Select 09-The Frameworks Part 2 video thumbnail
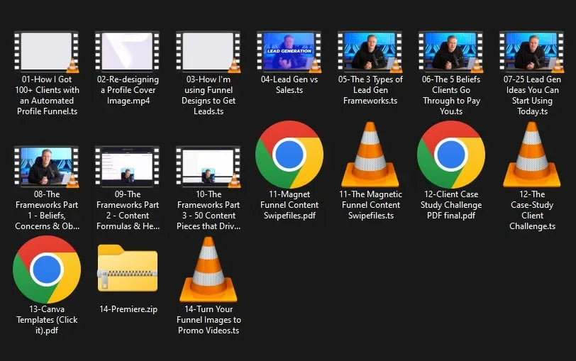Viewport: 576px width, 361px height. tap(128, 167)
